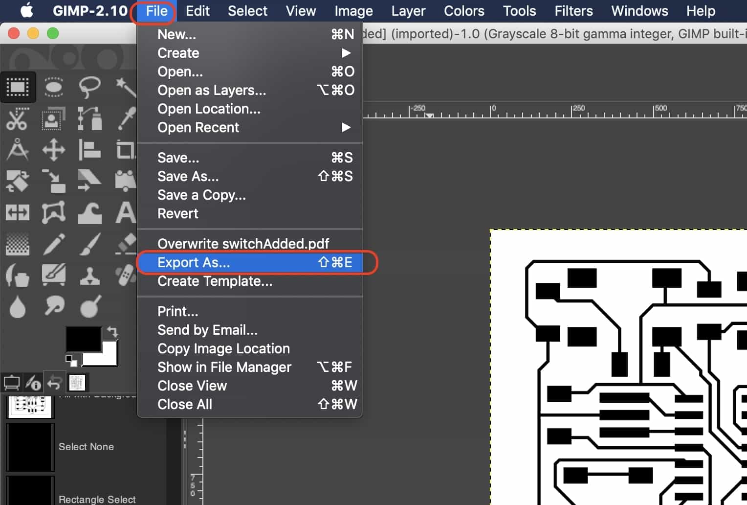Choose Open as Layers... menu entry

[250, 90]
